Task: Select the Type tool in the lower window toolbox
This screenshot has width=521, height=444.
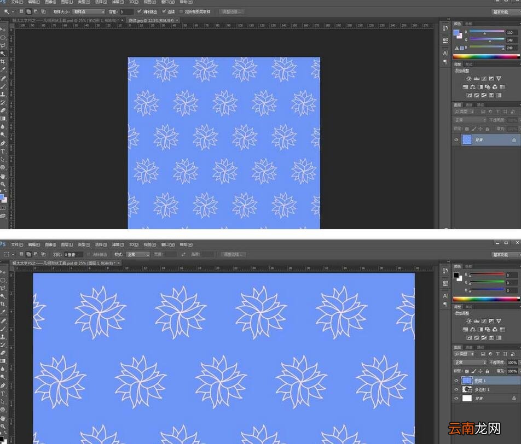Action: tap(3, 394)
